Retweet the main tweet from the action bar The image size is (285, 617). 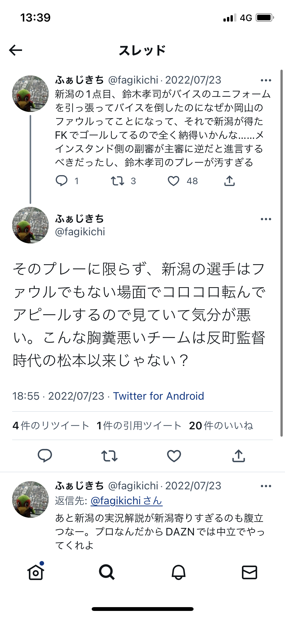(109, 456)
